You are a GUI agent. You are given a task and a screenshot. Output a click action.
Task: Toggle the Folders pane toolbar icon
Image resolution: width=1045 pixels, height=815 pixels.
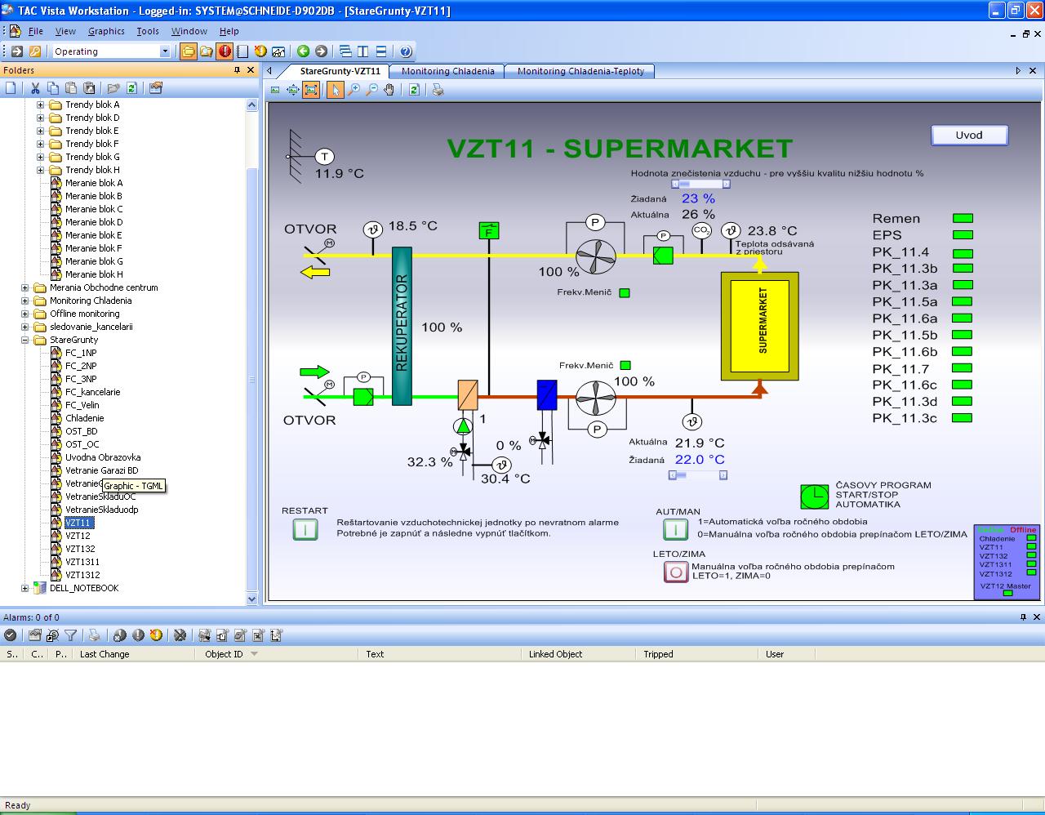point(189,51)
